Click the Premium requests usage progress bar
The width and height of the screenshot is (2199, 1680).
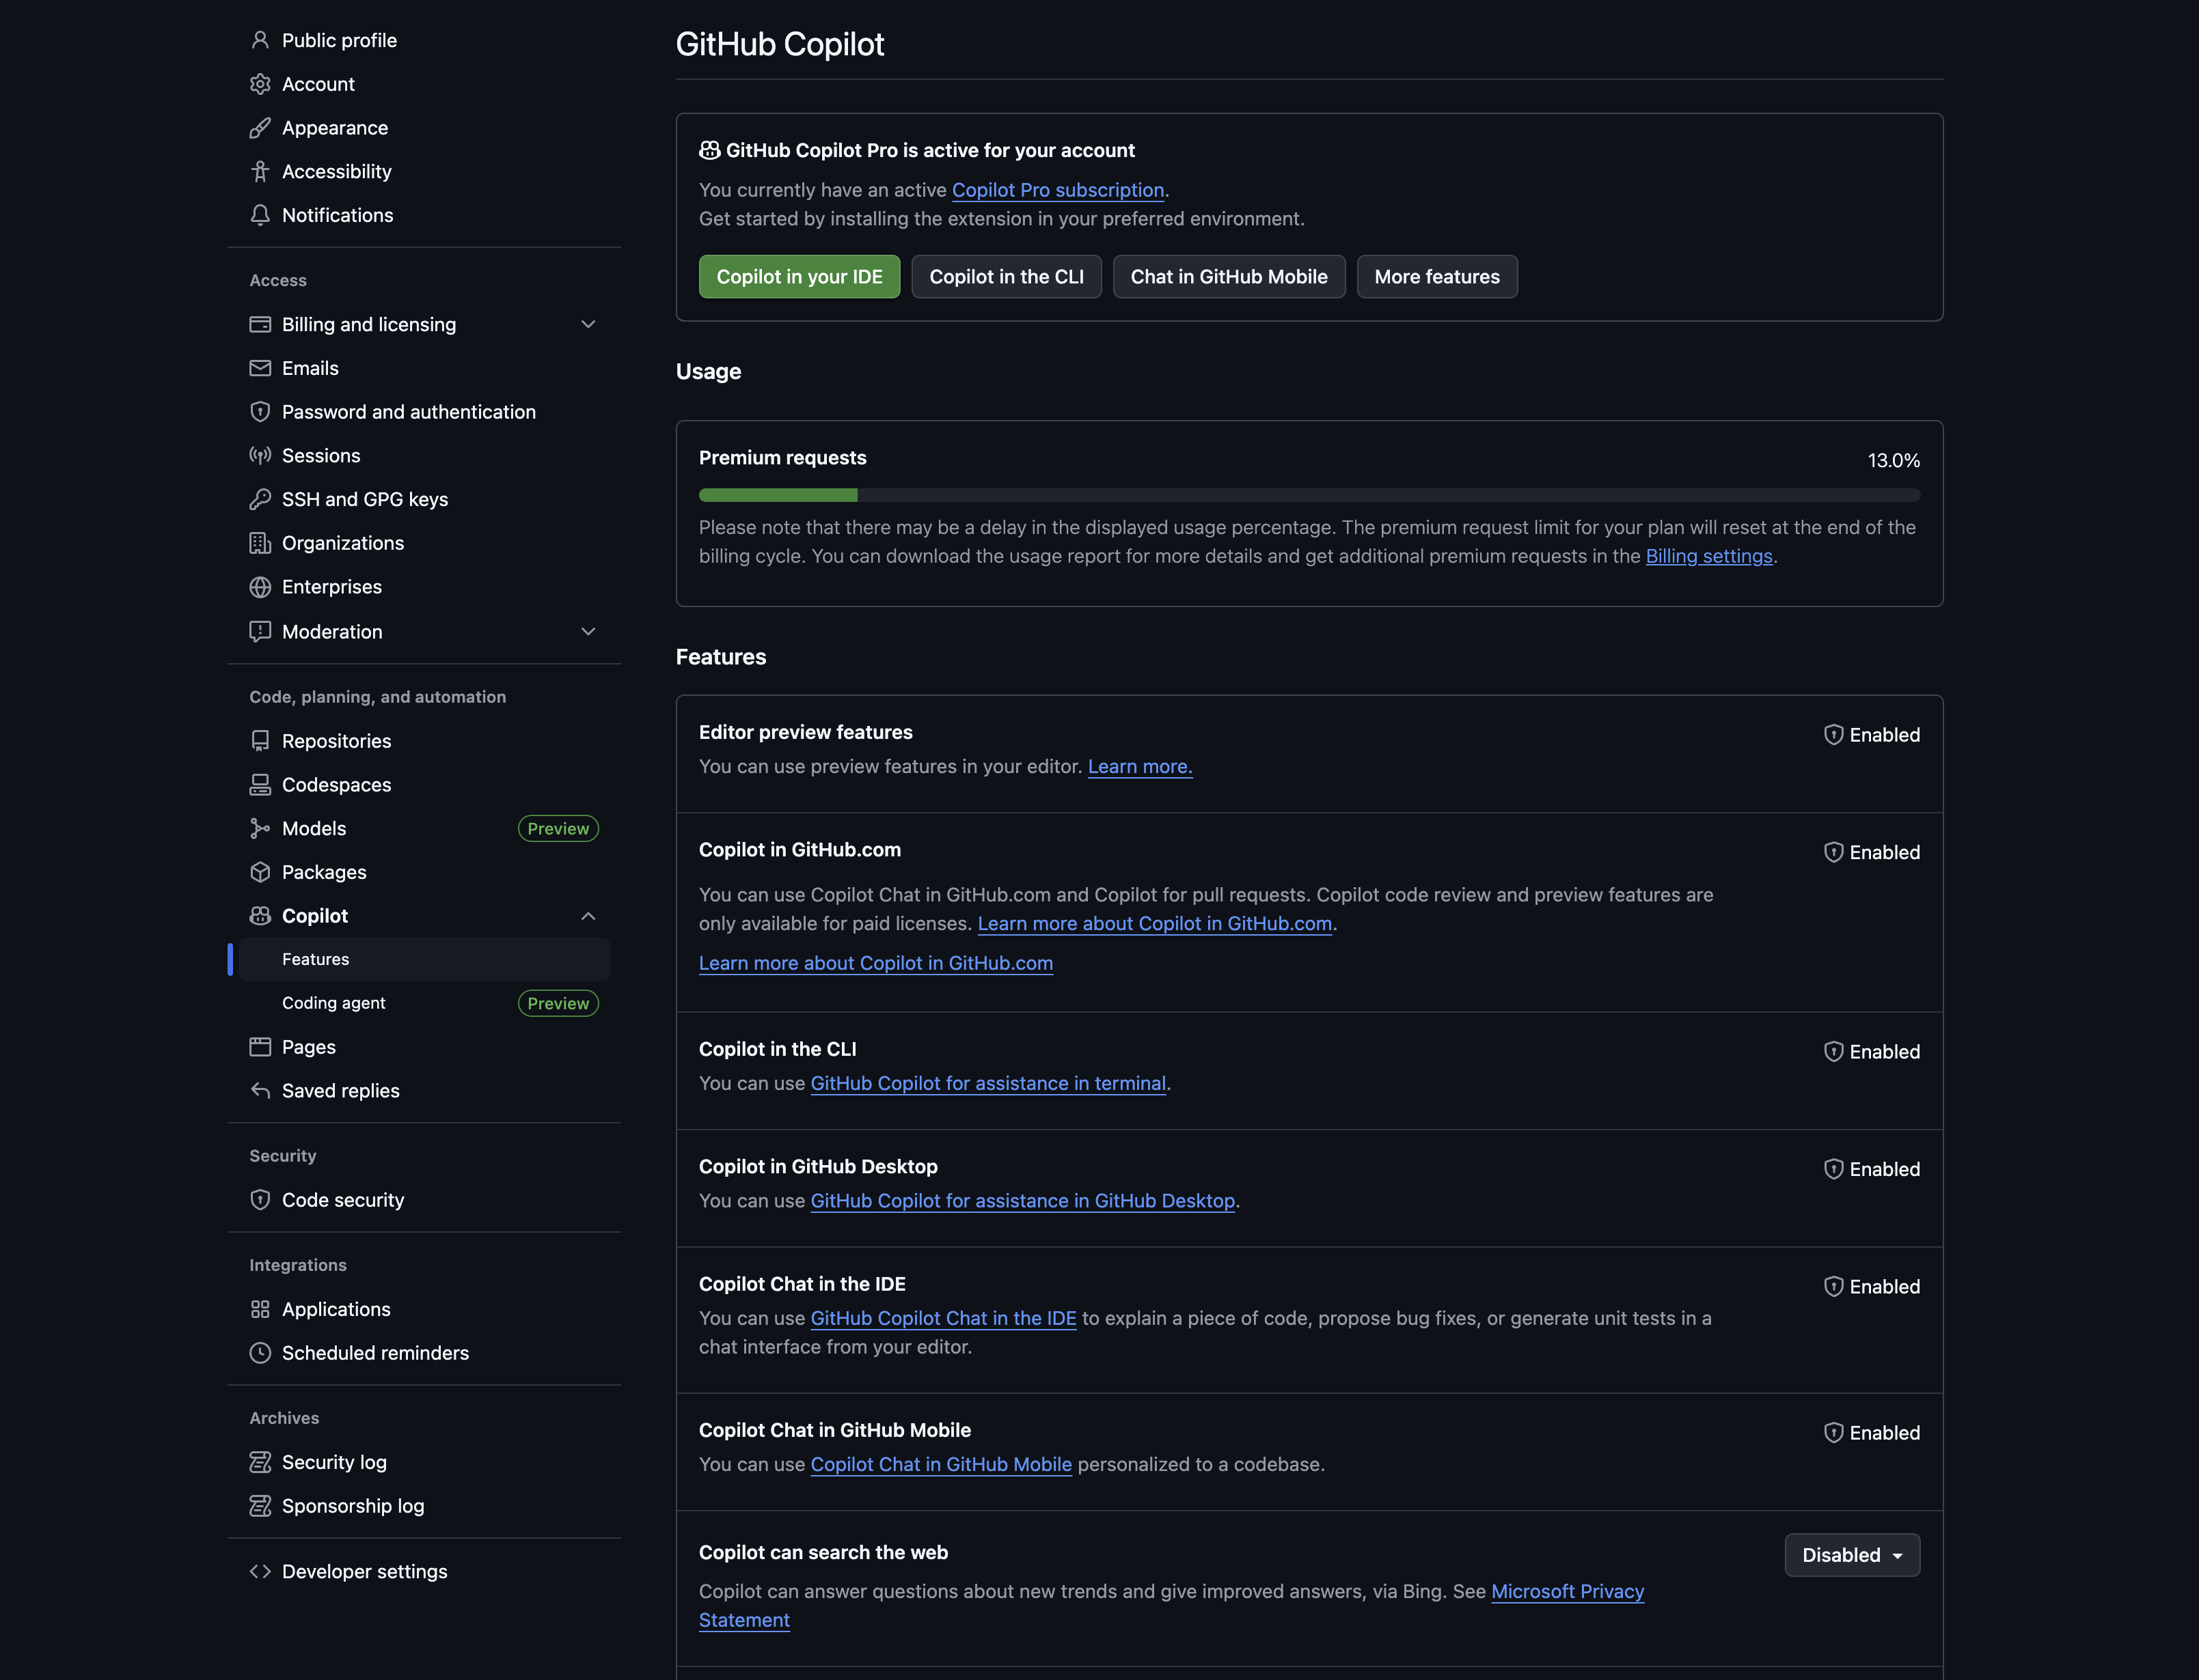[x=1309, y=495]
